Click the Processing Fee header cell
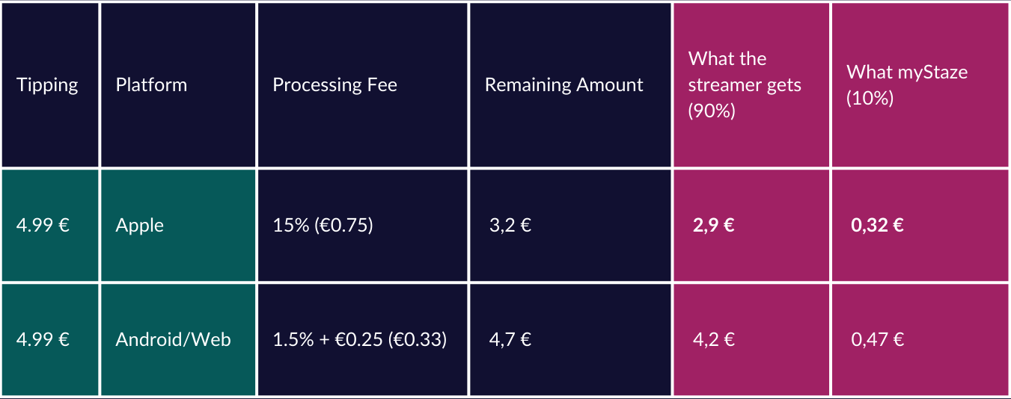 tap(335, 85)
